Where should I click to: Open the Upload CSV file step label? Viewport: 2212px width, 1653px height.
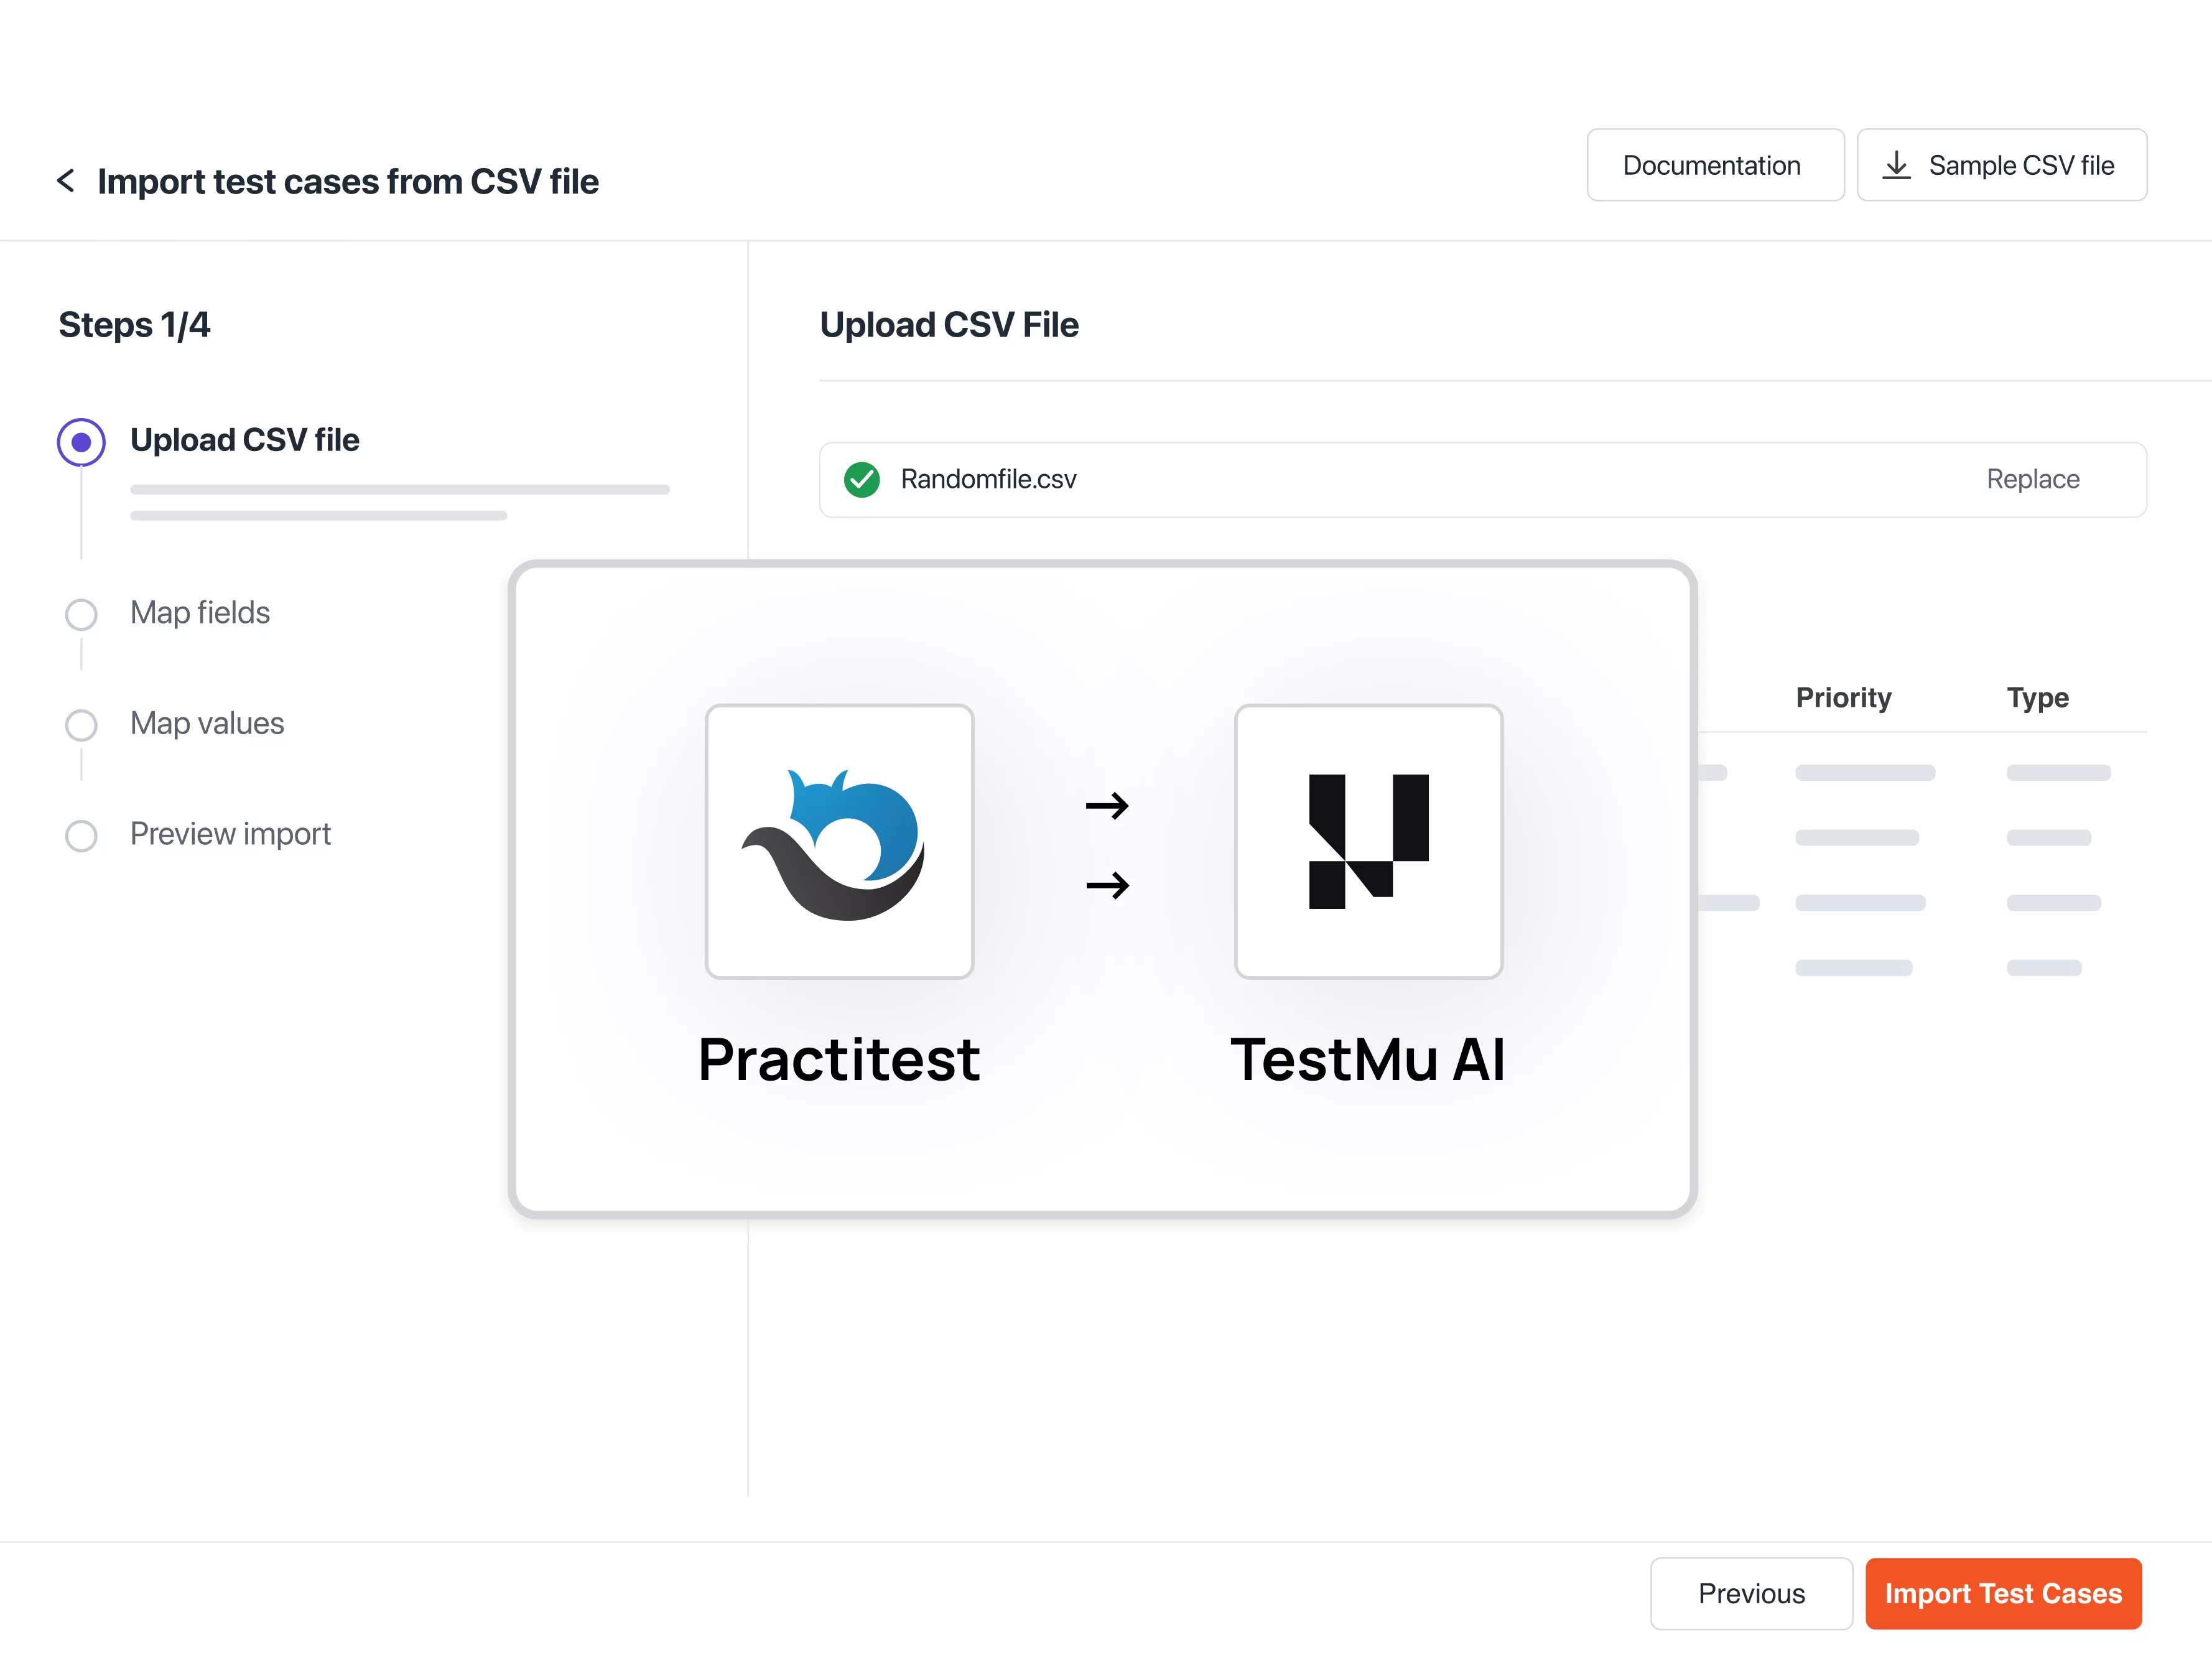[x=244, y=440]
